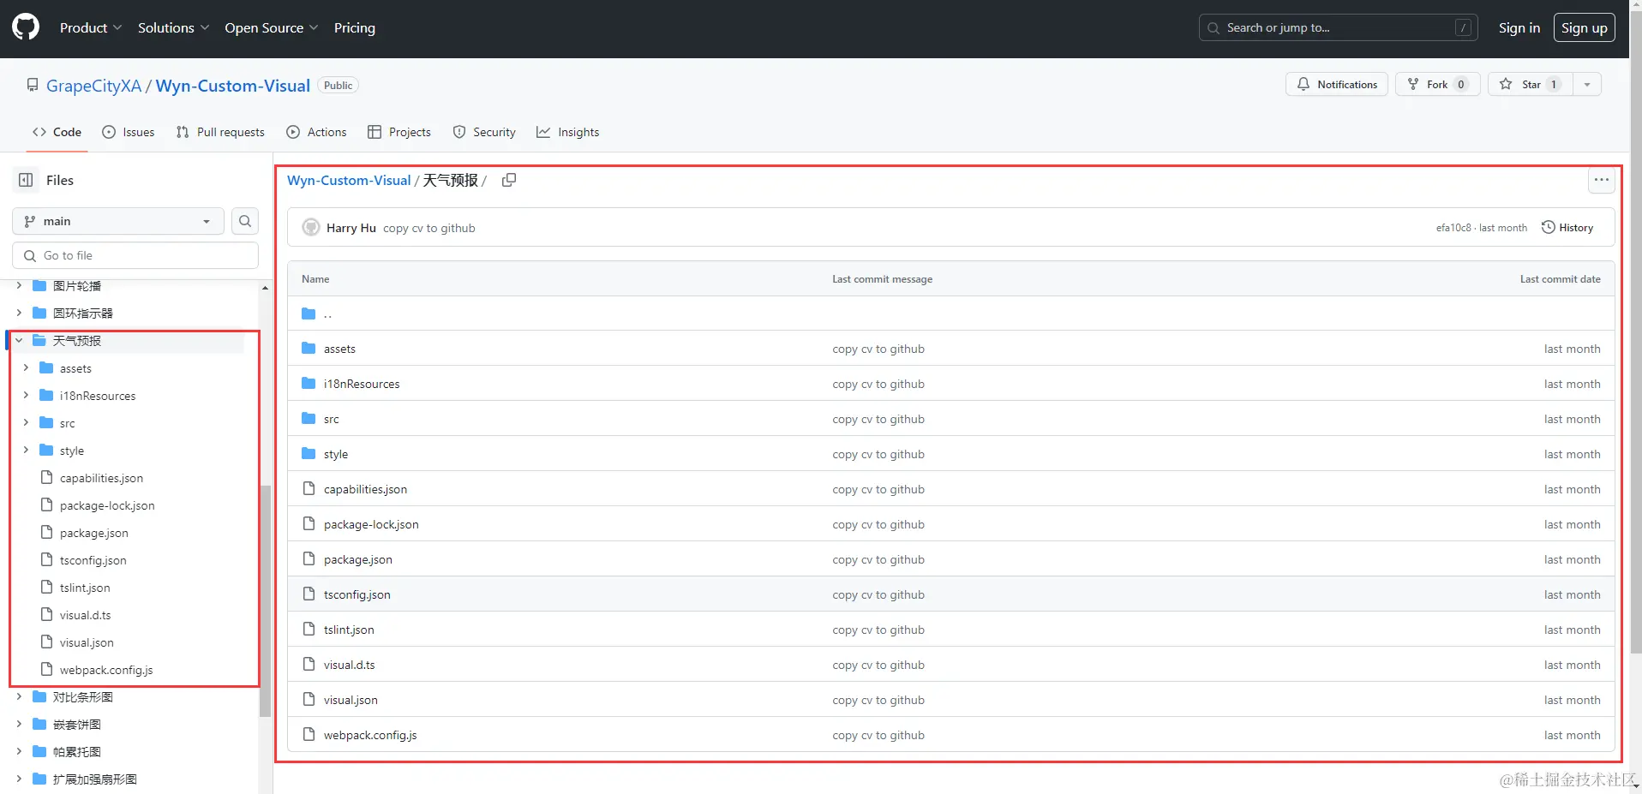
Task: Click the Sign in link
Action: pyautogui.click(x=1519, y=27)
